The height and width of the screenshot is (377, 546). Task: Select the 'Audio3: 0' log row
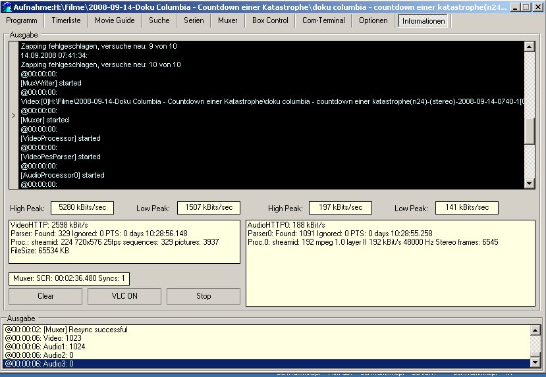[266, 364]
